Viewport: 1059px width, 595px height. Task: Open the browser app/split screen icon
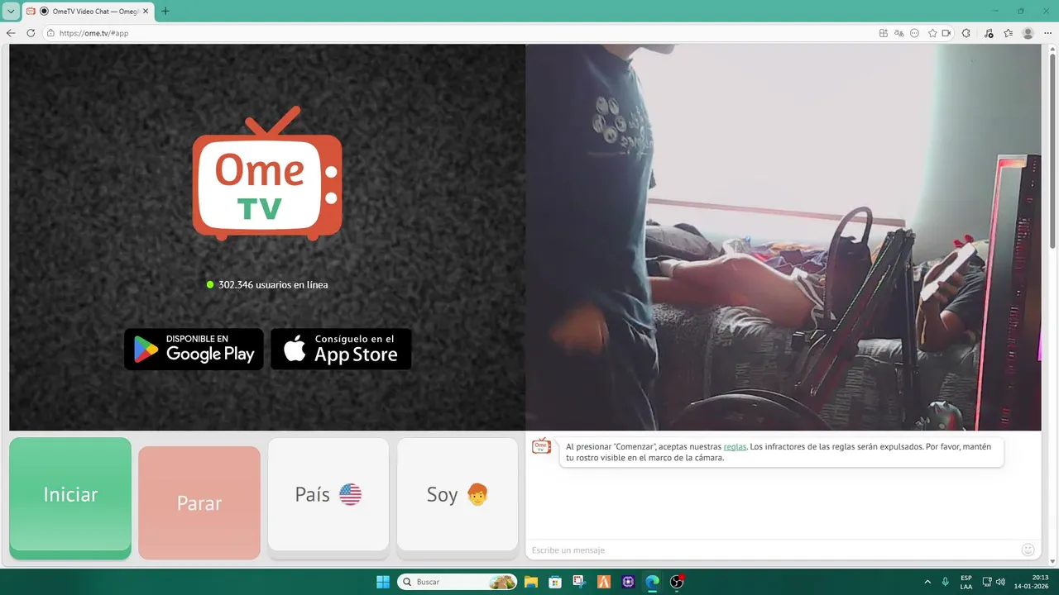click(884, 33)
